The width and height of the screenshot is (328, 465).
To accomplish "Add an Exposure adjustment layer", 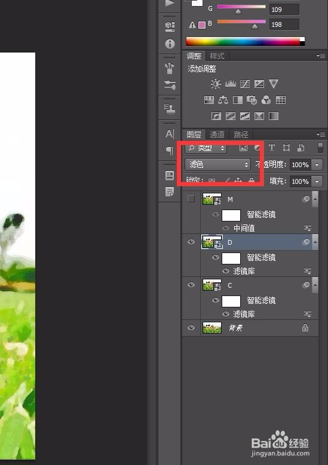I will pyautogui.click(x=259, y=84).
